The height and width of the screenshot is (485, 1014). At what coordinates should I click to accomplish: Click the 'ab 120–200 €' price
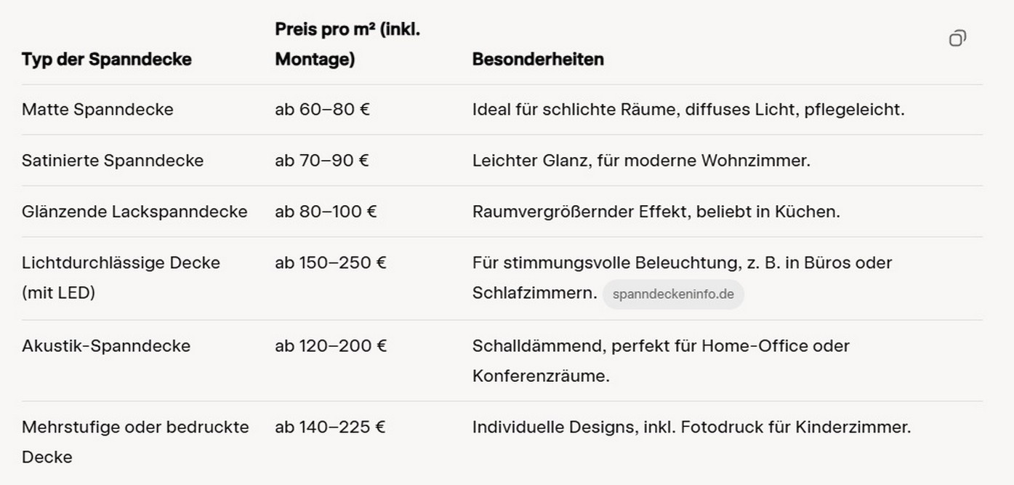coord(331,345)
